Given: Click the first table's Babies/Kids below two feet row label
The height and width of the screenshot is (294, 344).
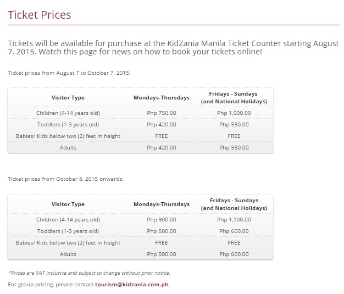Looking at the screenshot, I should point(68,136).
